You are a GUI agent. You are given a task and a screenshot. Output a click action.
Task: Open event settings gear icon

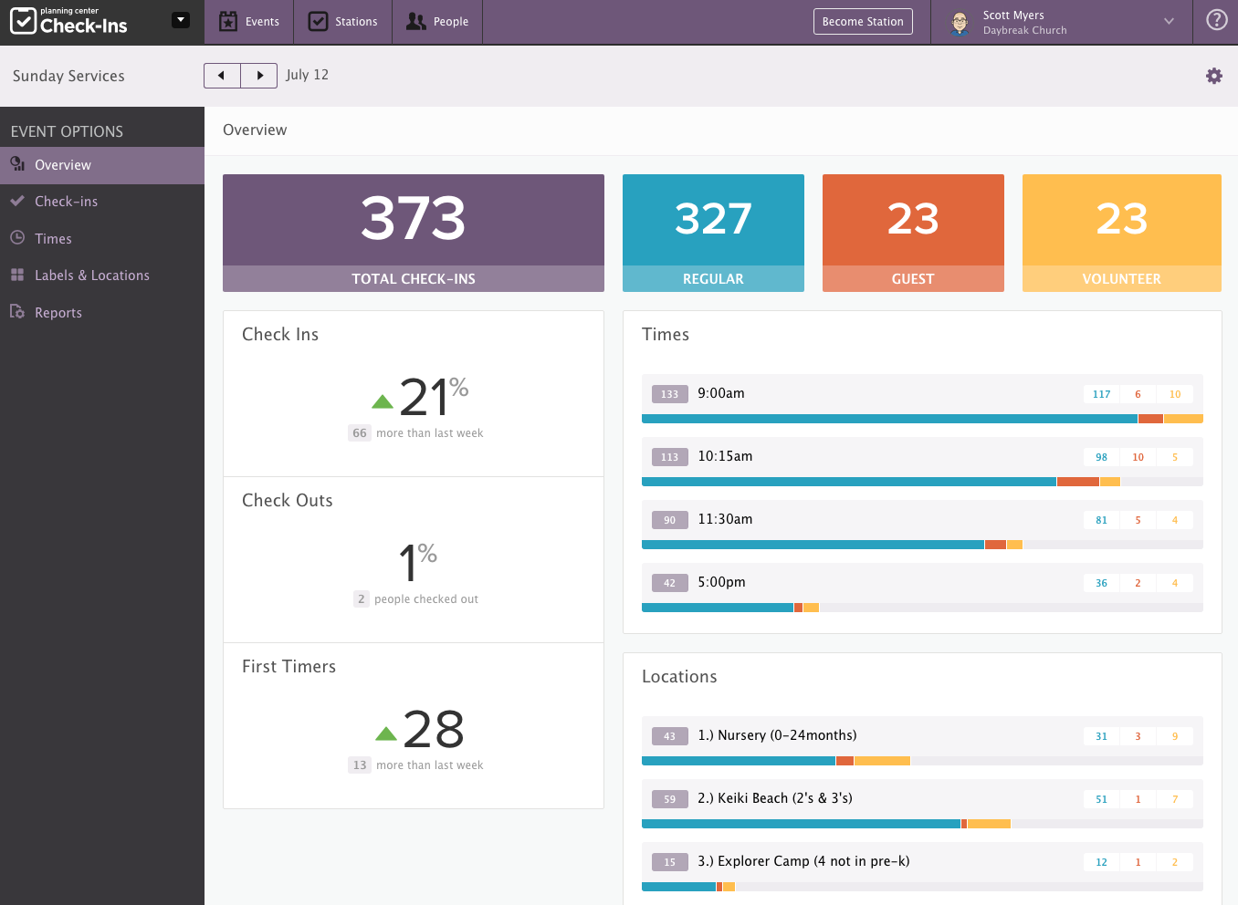click(1214, 76)
